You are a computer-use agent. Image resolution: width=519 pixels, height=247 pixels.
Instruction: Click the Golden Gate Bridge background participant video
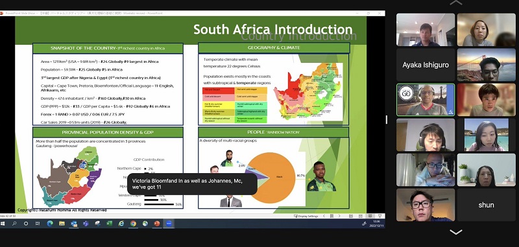tap(486, 65)
